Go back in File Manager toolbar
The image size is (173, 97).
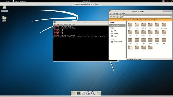[111, 16]
